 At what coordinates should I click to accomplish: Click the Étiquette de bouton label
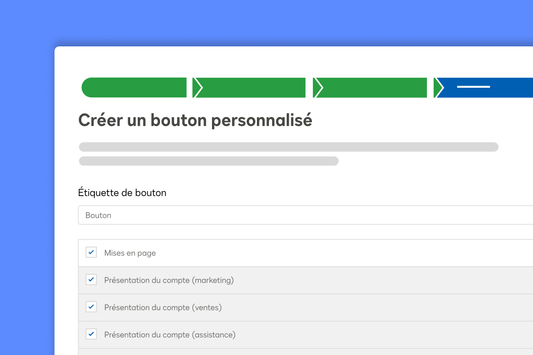pos(122,192)
